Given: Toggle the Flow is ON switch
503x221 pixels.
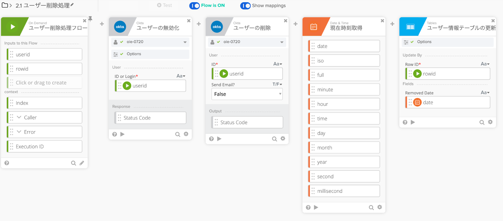Looking at the screenshot, I should point(195,6).
